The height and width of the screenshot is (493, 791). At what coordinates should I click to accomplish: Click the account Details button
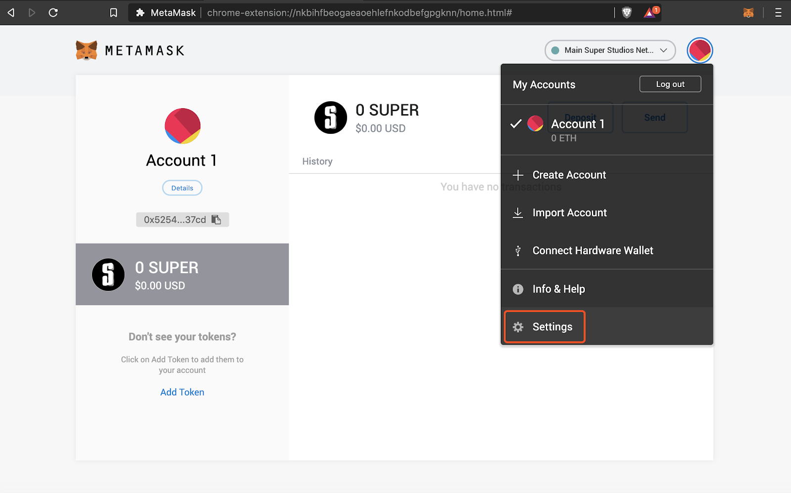(182, 188)
